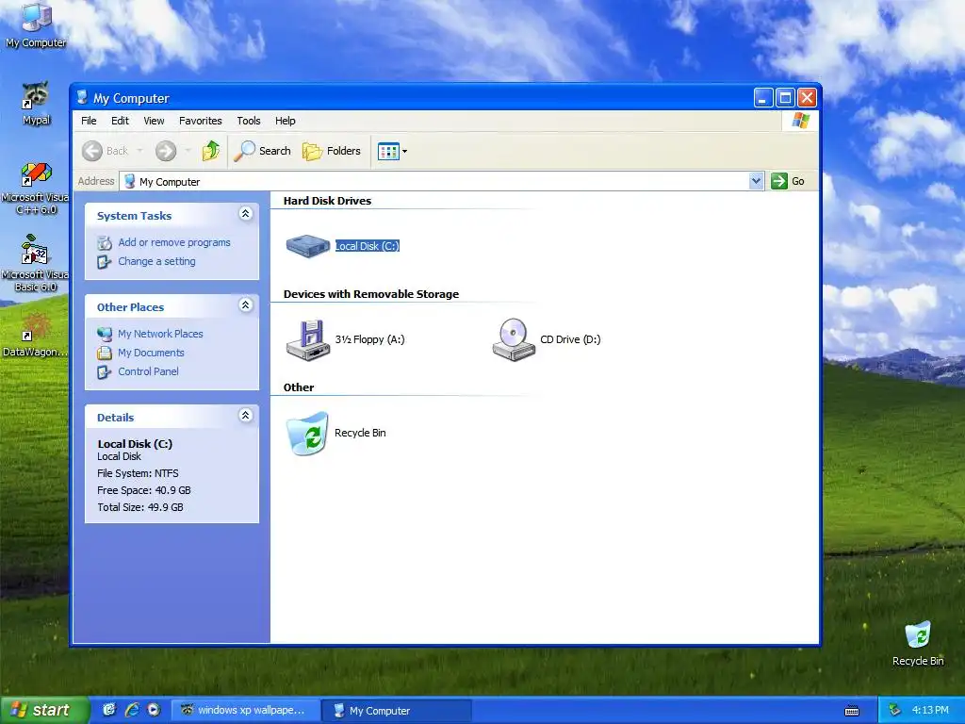This screenshot has width=965, height=724.
Task: Click the My Network Places icon
Action: click(x=104, y=334)
